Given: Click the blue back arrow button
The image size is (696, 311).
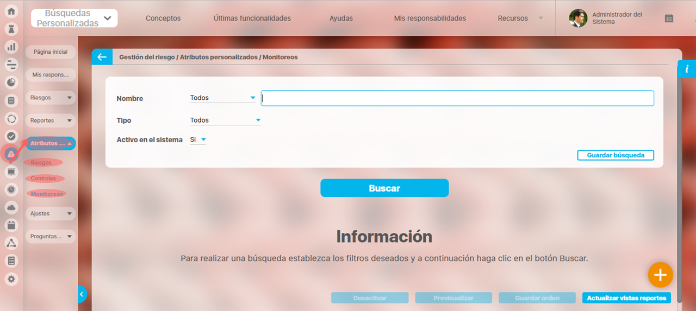Looking at the screenshot, I should (102, 57).
